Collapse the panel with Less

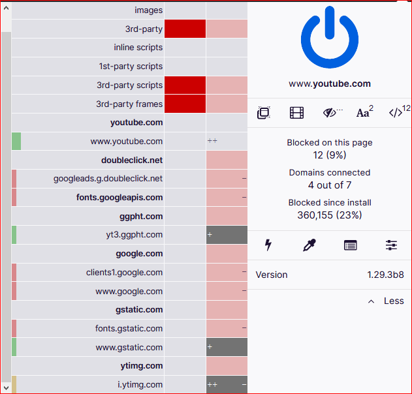coord(386,301)
